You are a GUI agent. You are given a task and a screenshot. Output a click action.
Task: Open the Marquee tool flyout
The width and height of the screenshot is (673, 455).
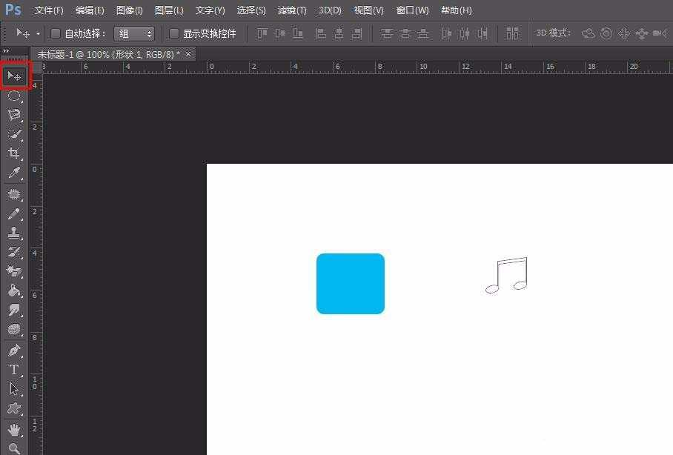[13, 95]
